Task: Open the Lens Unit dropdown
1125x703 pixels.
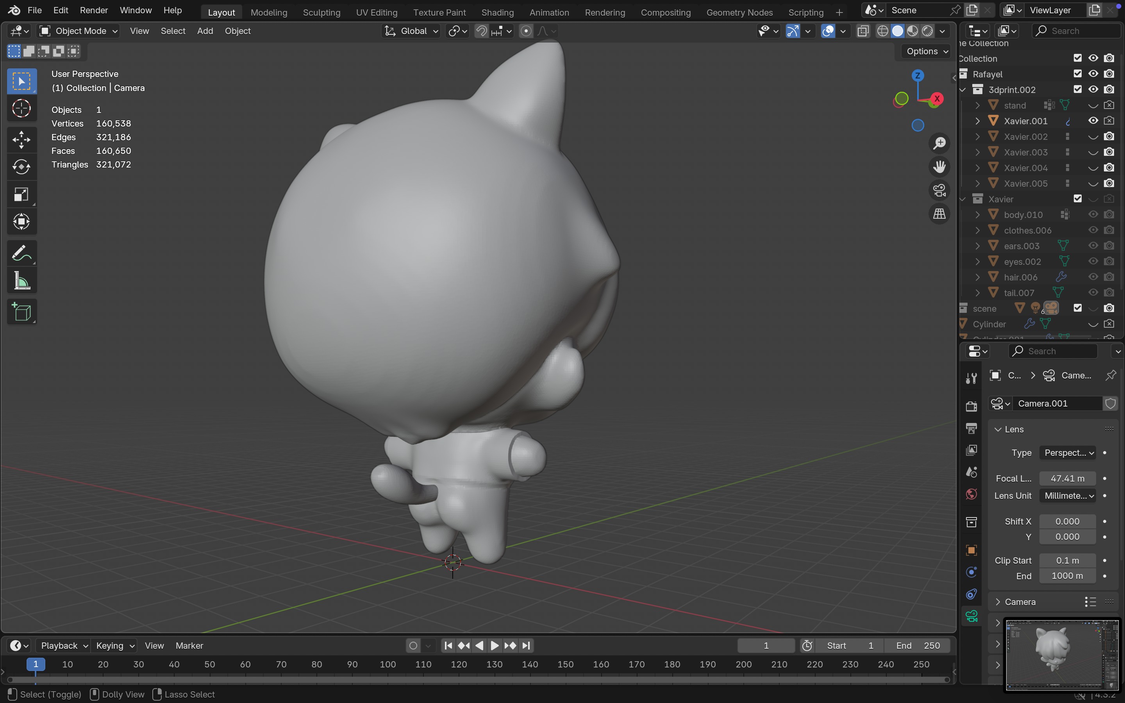Action: point(1068,496)
